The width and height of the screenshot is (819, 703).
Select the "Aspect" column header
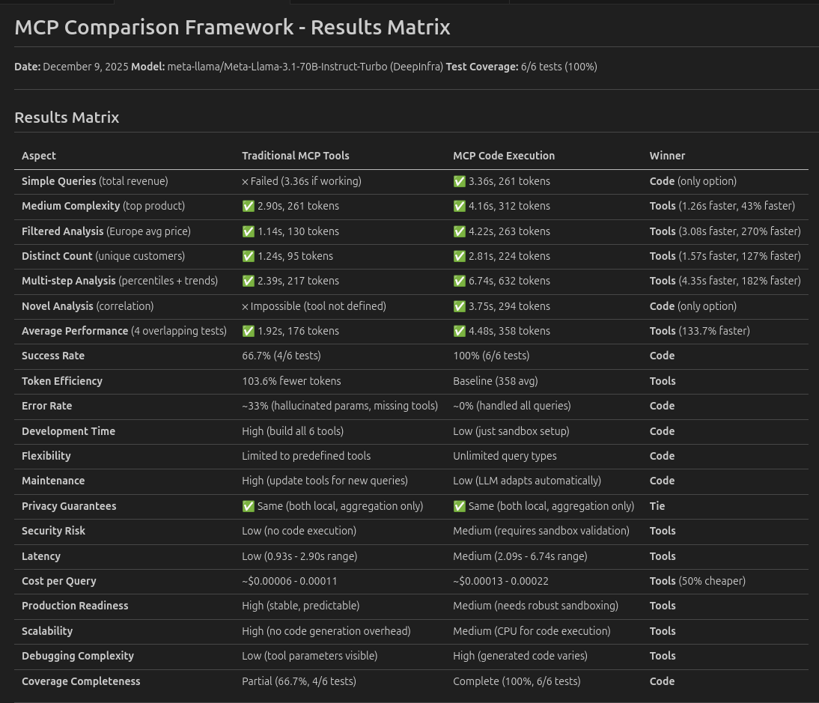[39, 156]
